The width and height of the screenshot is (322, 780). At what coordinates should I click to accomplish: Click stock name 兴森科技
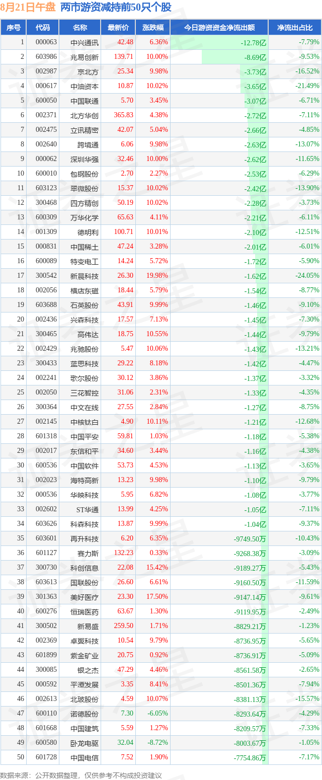(x=85, y=320)
